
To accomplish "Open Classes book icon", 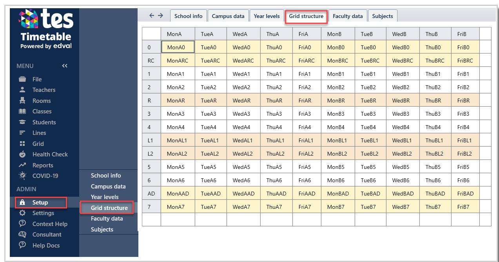I will click(x=22, y=111).
